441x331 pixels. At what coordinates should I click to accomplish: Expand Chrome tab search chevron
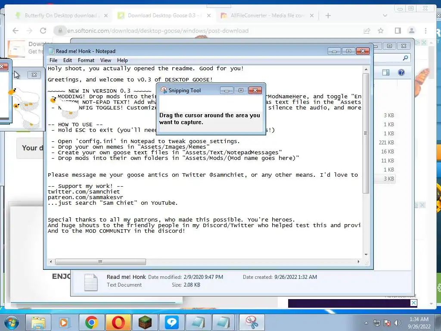(x=385, y=16)
